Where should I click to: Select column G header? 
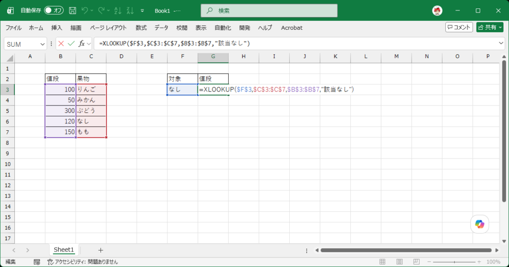213,57
